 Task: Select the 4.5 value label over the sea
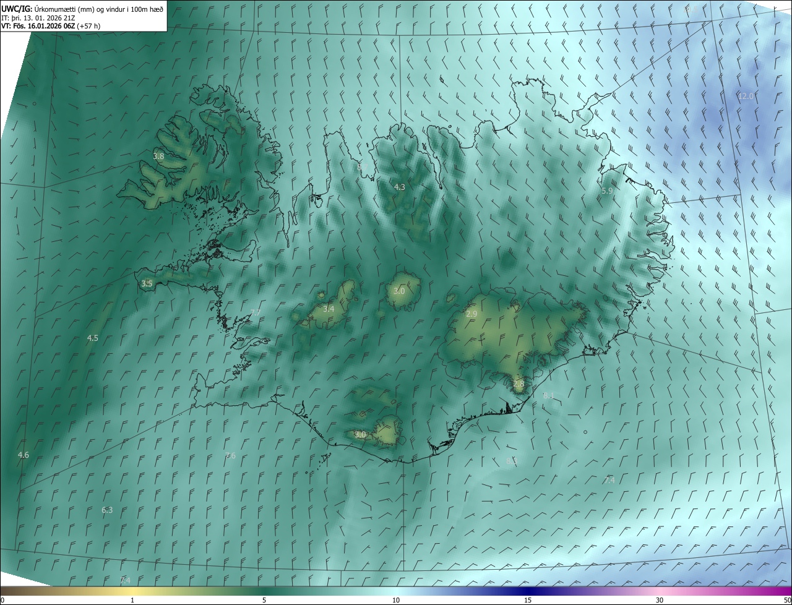(93, 338)
